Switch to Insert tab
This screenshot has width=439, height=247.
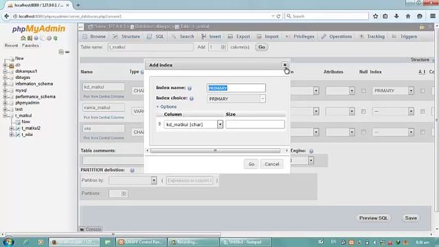pyautogui.click(x=211, y=36)
